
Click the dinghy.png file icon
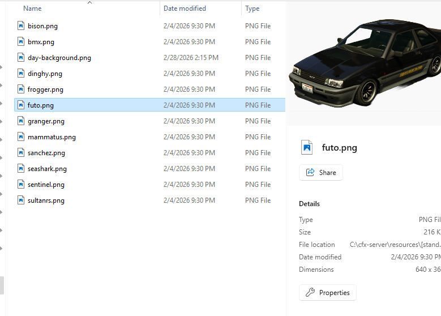click(21, 74)
